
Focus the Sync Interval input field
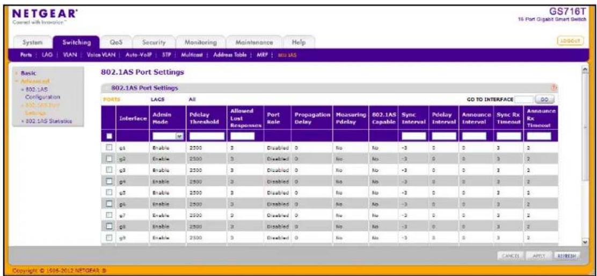(x=413, y=136)
